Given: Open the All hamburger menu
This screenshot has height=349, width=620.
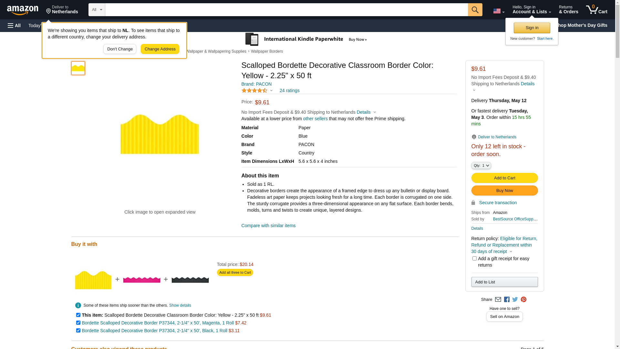Looking at the screenshot, I should pos(14,26).
